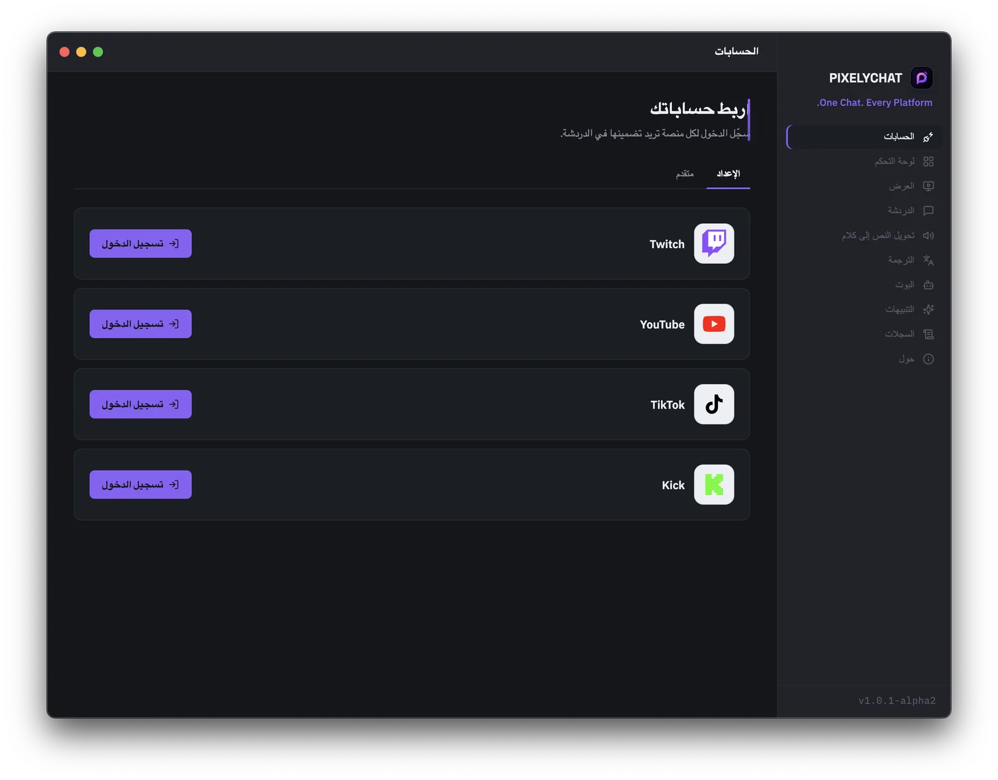Click the PIXELYCHAT brand title
Image resolution: width=998 pixels, height=780 pixels.
pyautogui.click(x=865, y=79)
